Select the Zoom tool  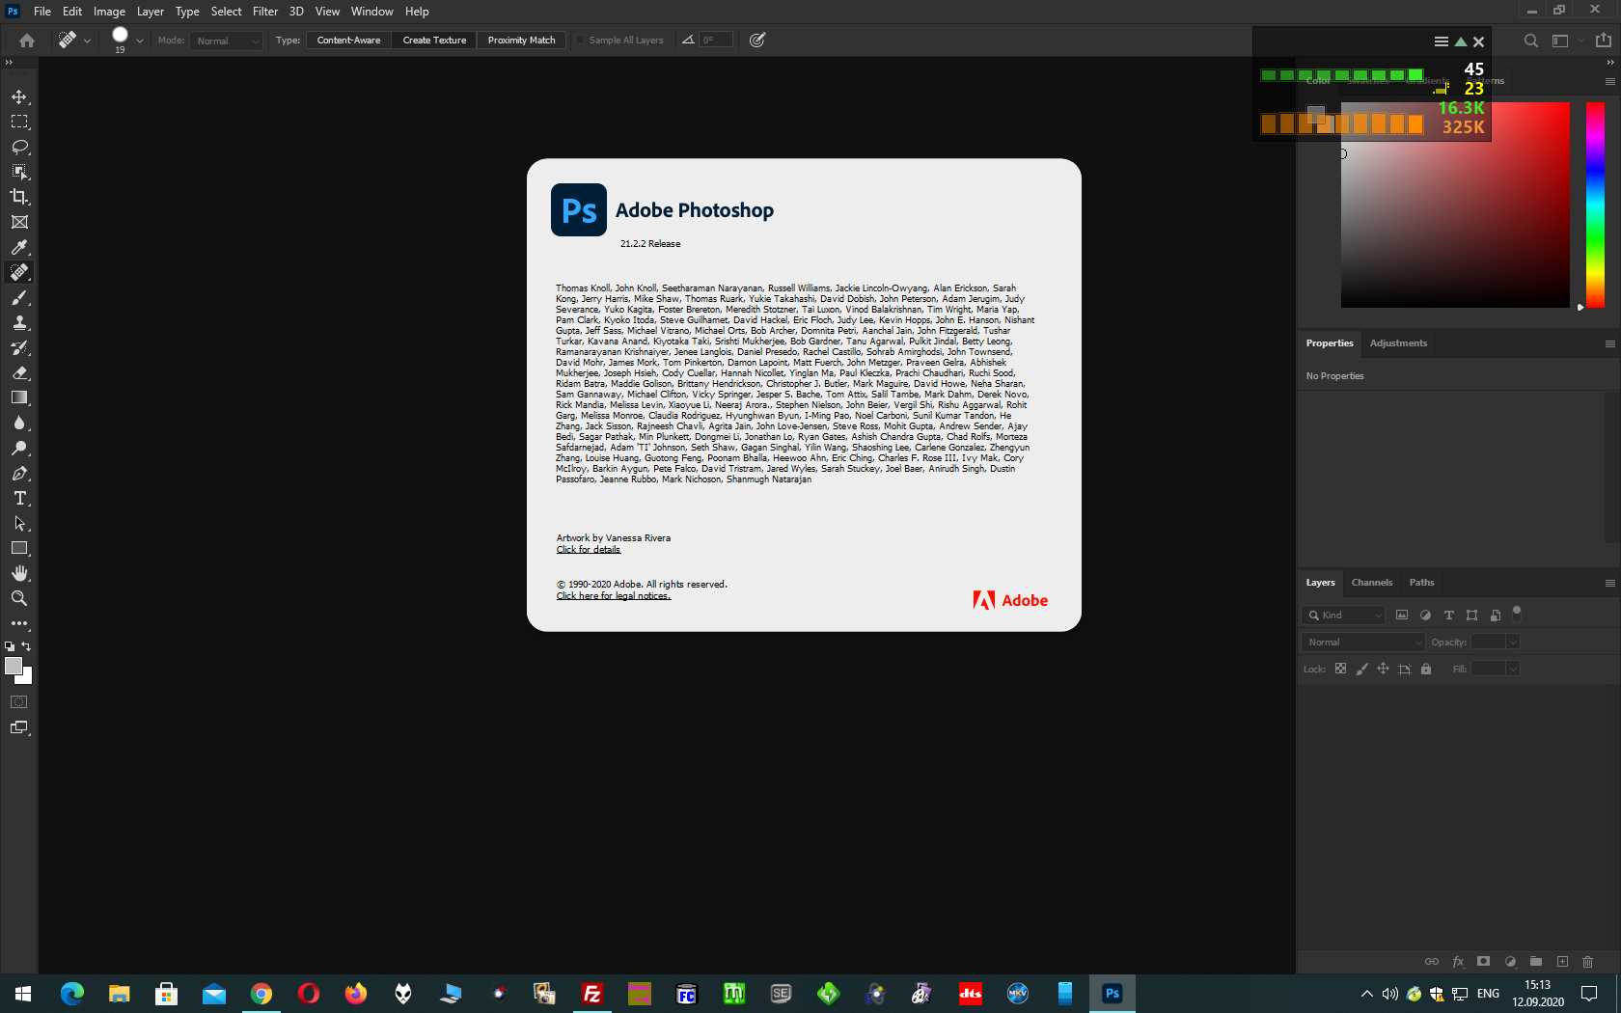point(19,598)
